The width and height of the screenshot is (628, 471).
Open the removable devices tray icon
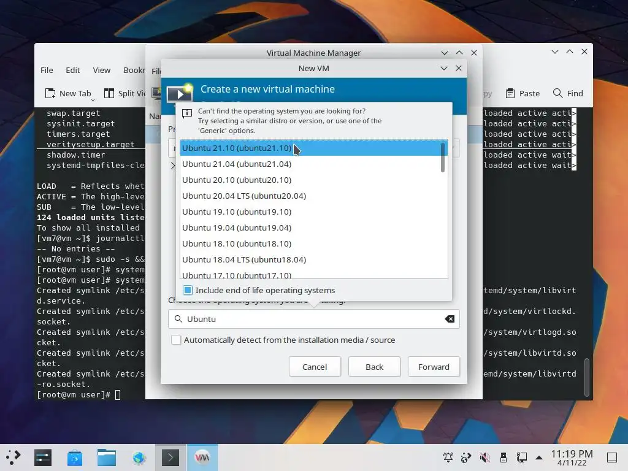pos(504,458)
